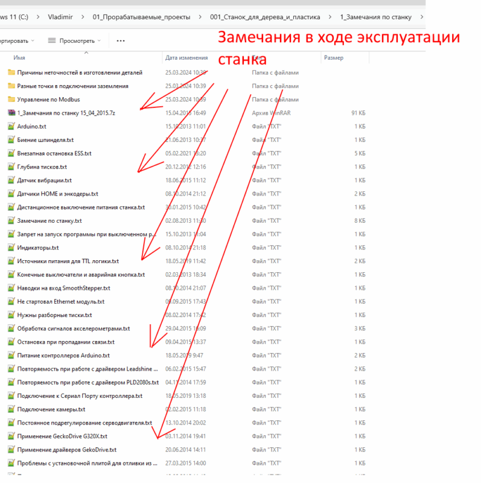Click the Arduino.txt file icon

[11, 126]
